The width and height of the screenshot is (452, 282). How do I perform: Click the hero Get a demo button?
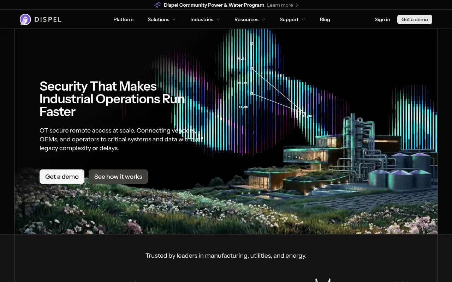pos(62,177)
